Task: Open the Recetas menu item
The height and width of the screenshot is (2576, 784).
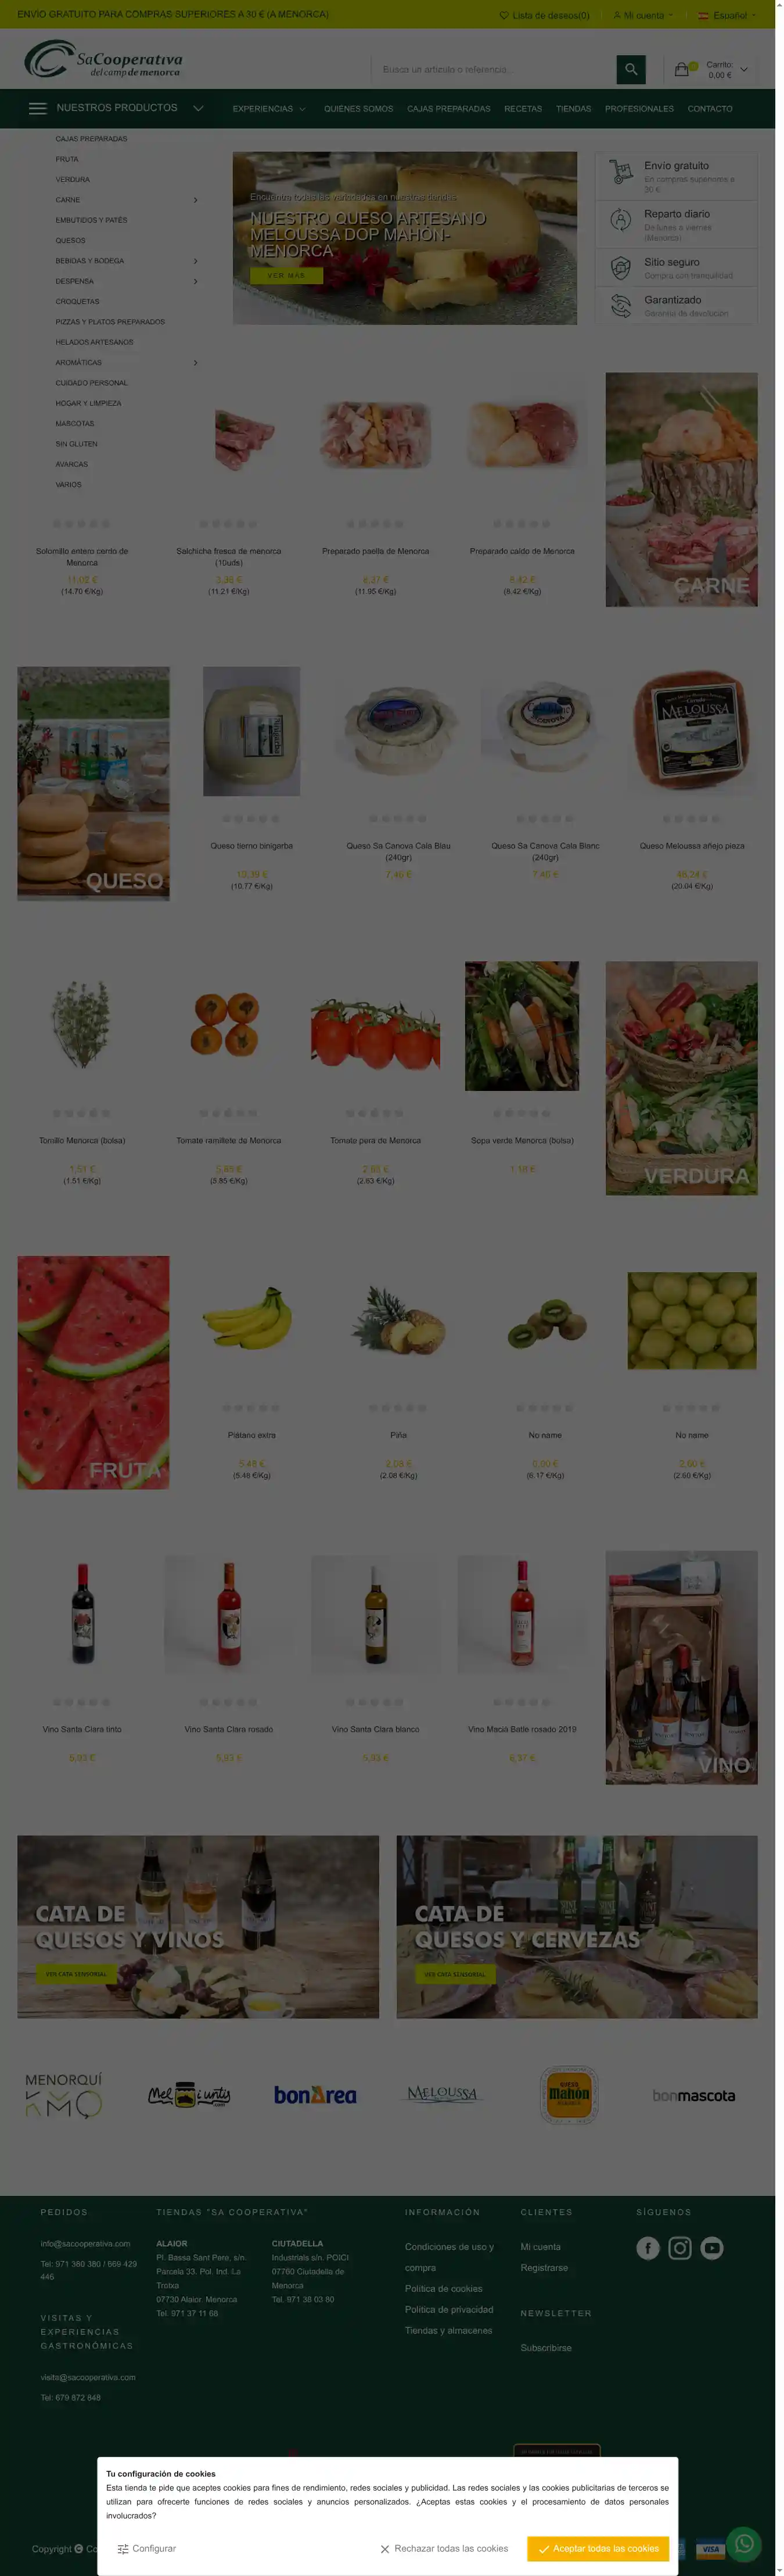Action: click(522, 108)
